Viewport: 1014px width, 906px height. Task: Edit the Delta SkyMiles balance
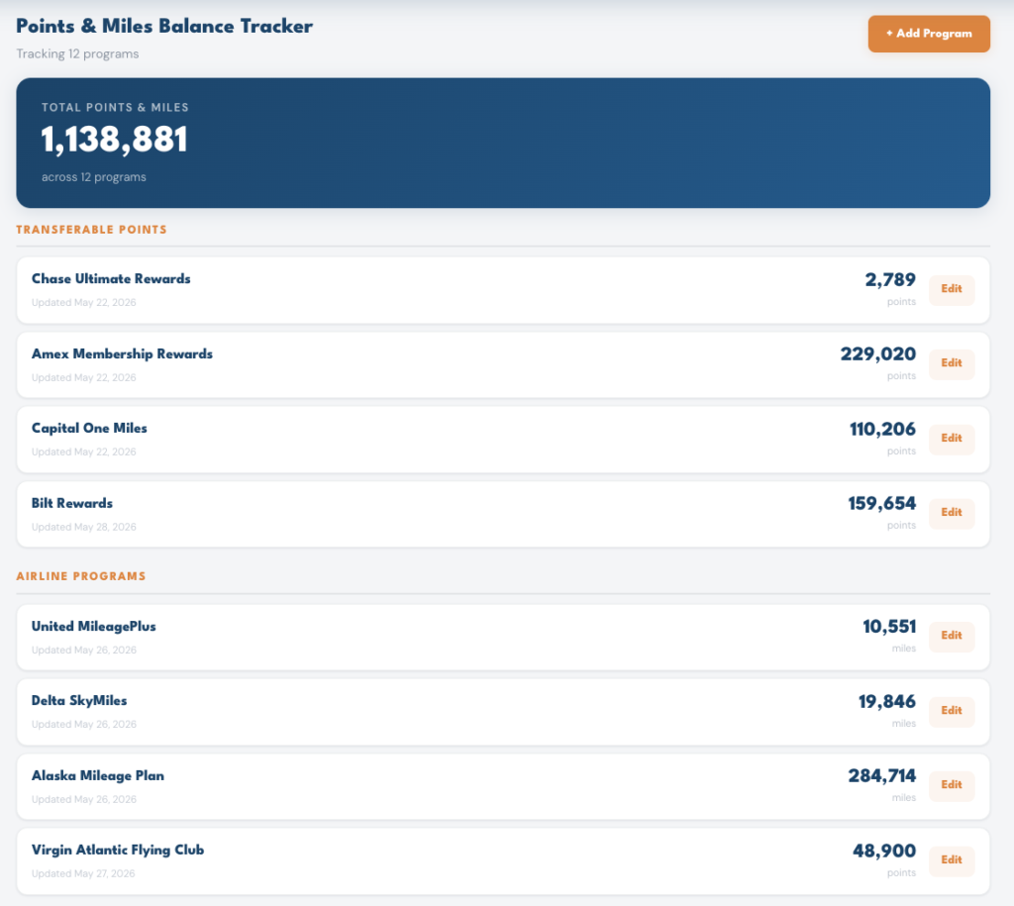pyautogui.click(x=952, y=711)
